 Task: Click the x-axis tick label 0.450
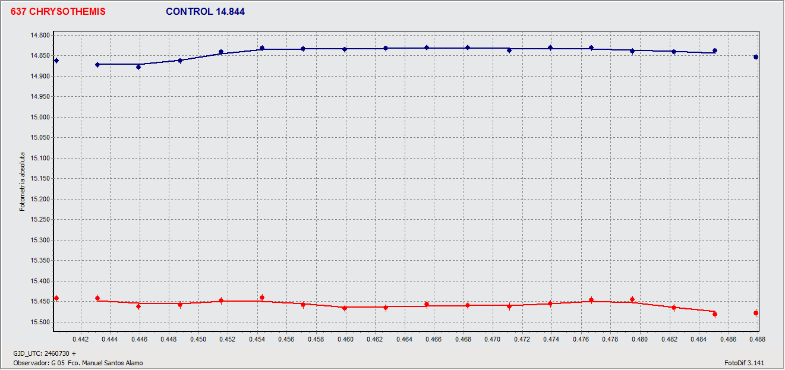pyautogui.click(x=198, y=340)
